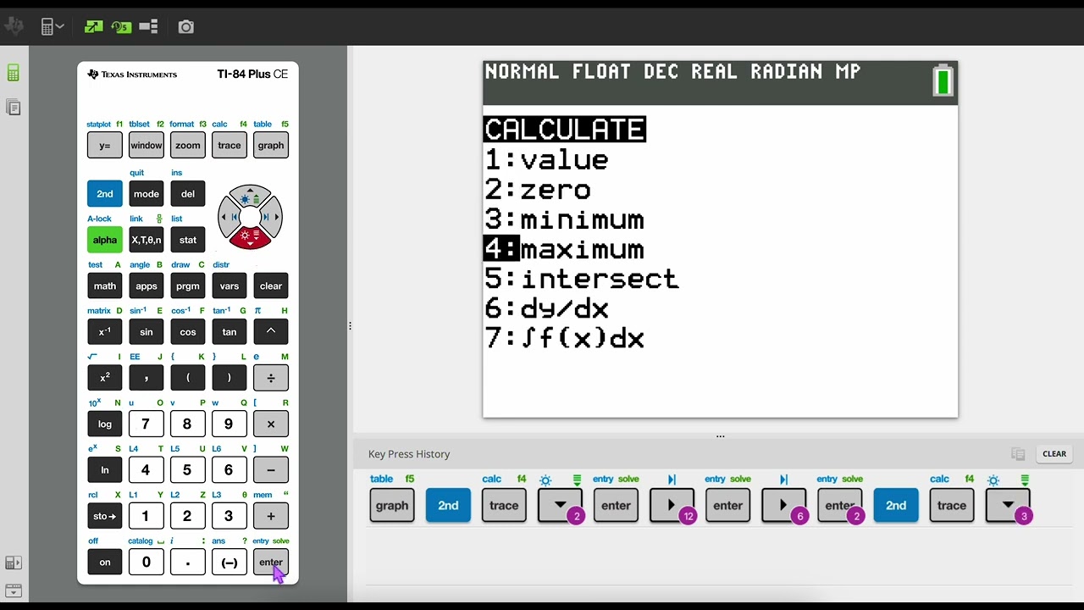This screenshot has height=610, width=1084.
Task: Click the green clock history icon in the toolbar
Action: (121, 27)
